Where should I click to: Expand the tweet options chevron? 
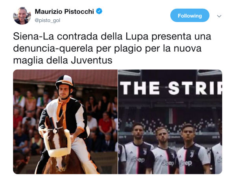tap(219, 16)
